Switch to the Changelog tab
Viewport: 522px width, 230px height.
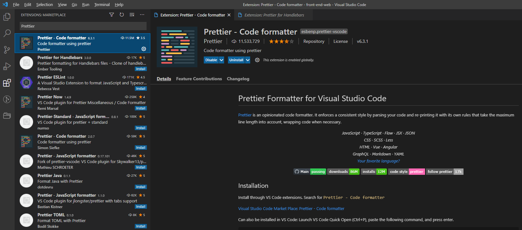point(238,79)
